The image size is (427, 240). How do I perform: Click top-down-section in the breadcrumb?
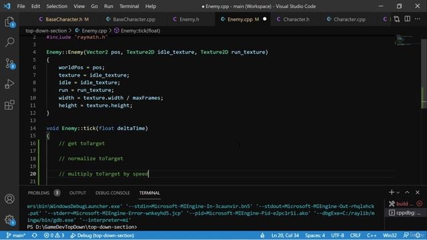(46, 31)
